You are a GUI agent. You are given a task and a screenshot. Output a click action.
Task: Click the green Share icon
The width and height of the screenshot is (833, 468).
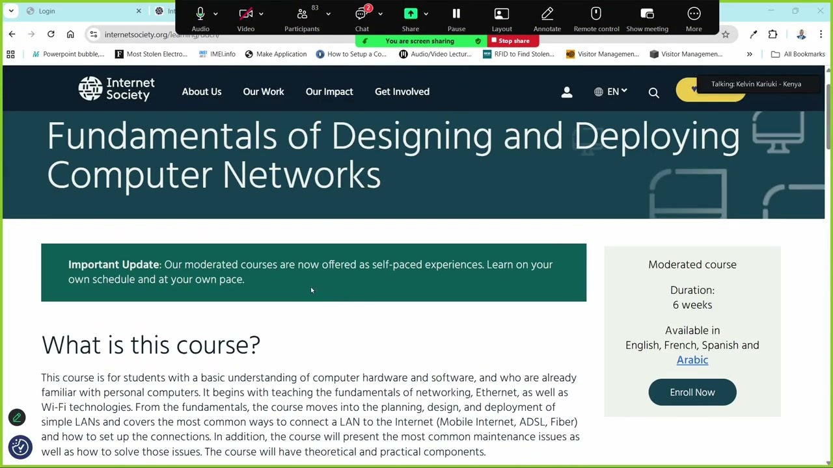click(411, 14)
